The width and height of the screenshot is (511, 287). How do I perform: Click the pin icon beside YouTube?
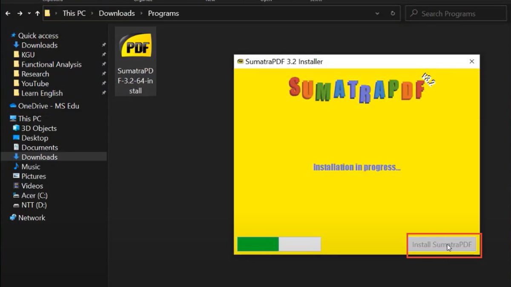coord(103,84)
